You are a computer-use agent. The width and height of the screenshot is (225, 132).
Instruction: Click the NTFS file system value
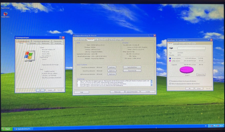pos(179,55)
